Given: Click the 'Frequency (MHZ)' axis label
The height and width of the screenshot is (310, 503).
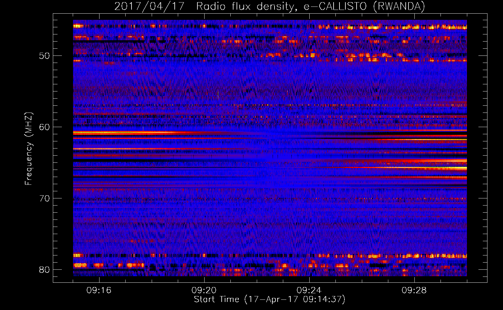Looking at the screenshot, I should pos(28,149).
